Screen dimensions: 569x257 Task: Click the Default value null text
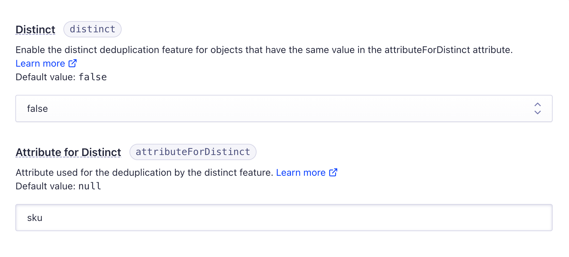pos(58,186)
